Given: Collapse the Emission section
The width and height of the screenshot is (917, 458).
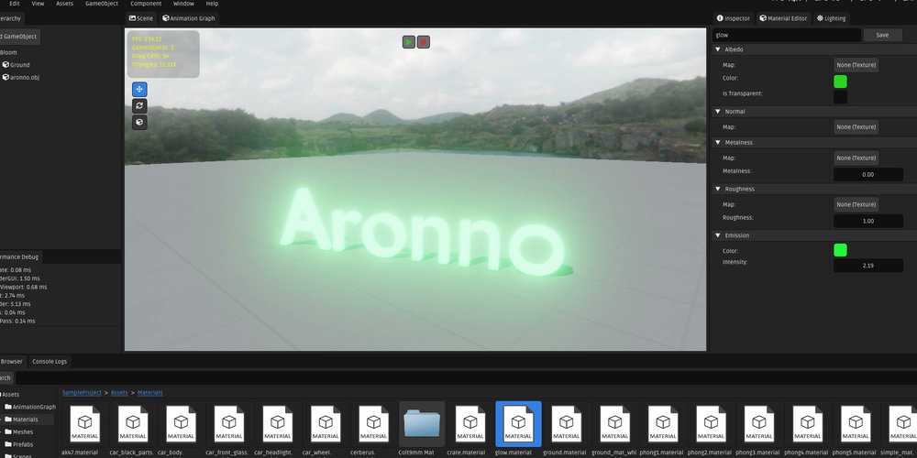Looking at the screenshot, I should (x=718, y=235).
